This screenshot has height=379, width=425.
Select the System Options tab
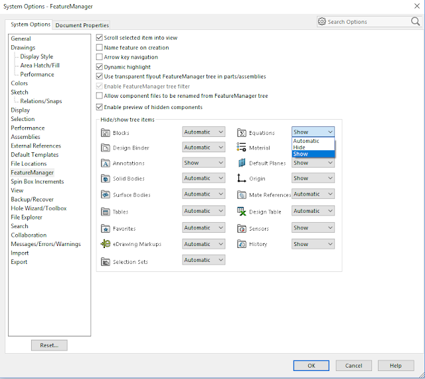30,25
